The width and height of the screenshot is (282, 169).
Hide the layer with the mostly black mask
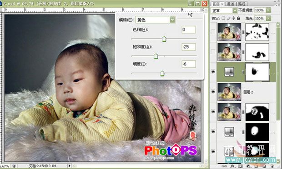(213, 112)
